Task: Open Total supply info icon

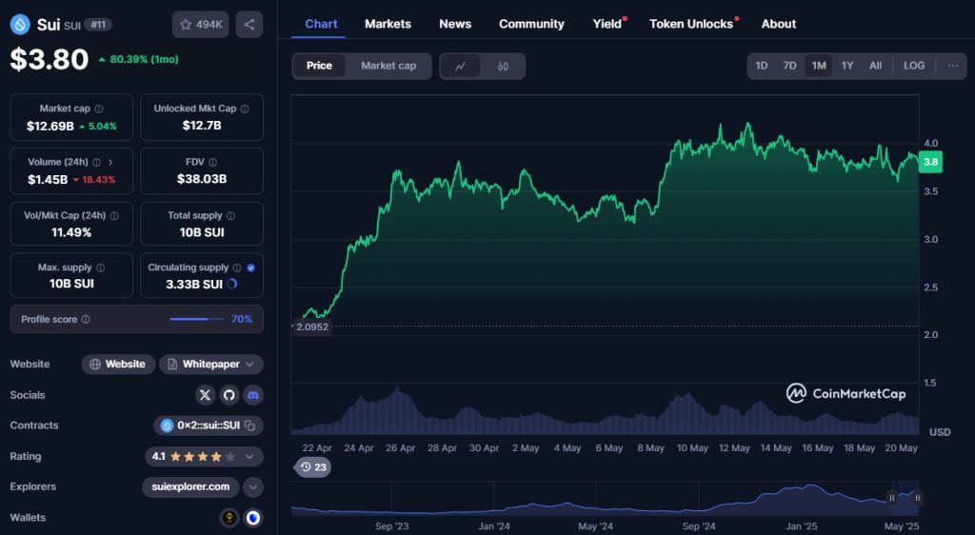Action: click(230, 215)
